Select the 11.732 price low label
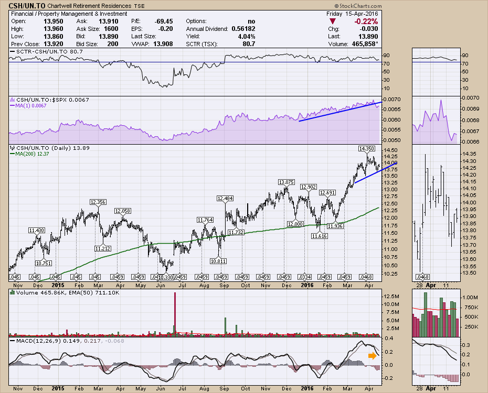 pyautogui.click(x=236, y=232)
